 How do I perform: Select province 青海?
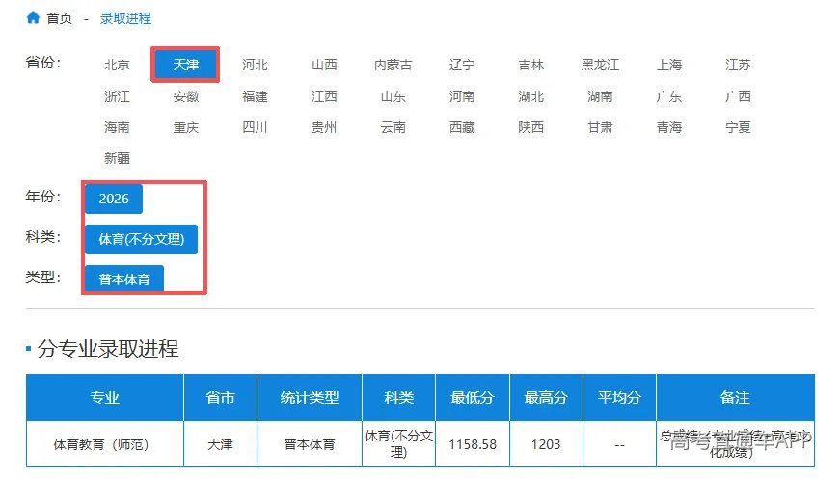(669, 127)
